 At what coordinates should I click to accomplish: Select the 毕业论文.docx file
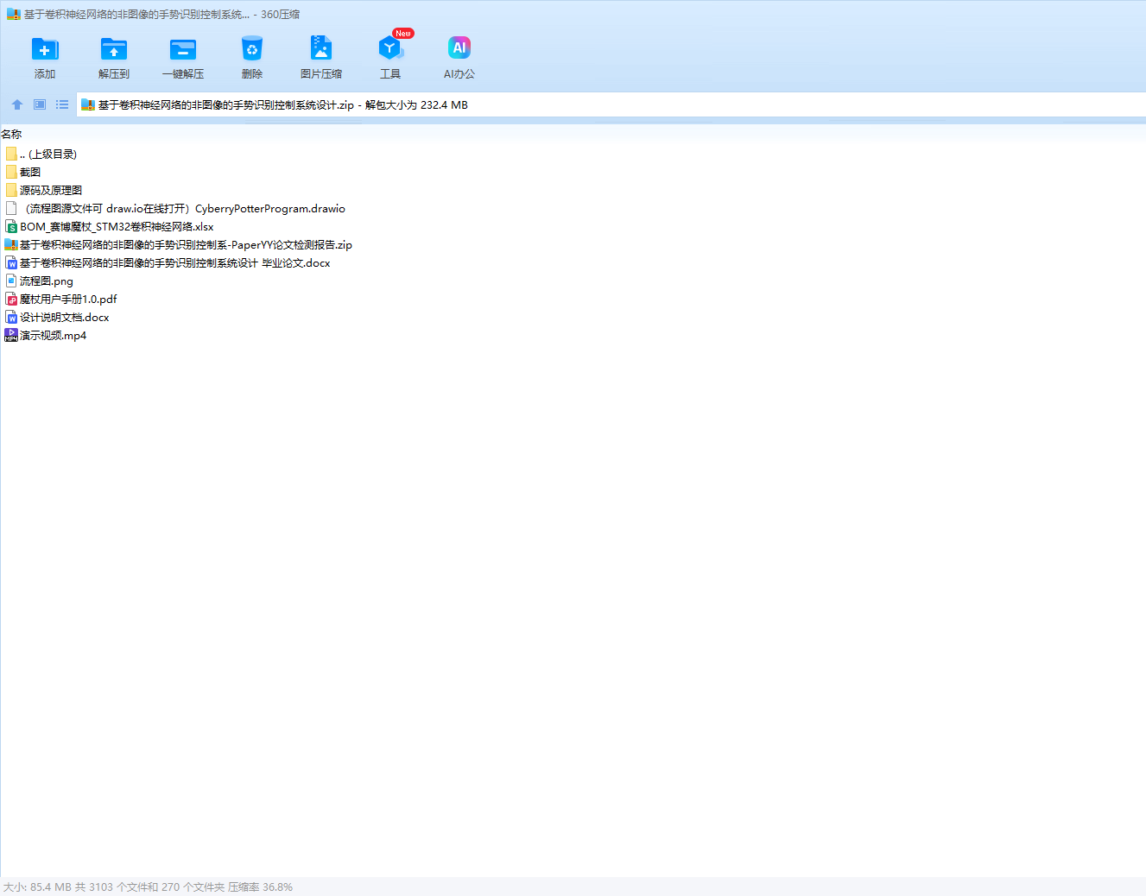coord(168,262)
